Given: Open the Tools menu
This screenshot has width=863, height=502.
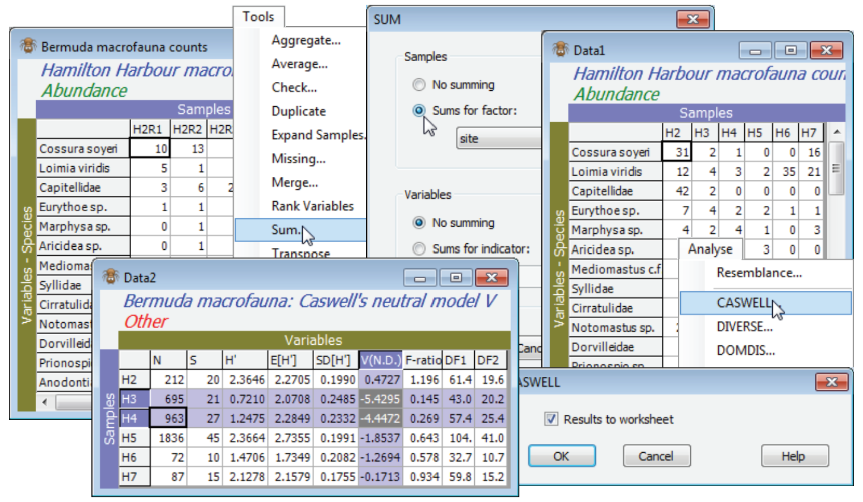Looking at the screenshot, I should tap(258, 17).
